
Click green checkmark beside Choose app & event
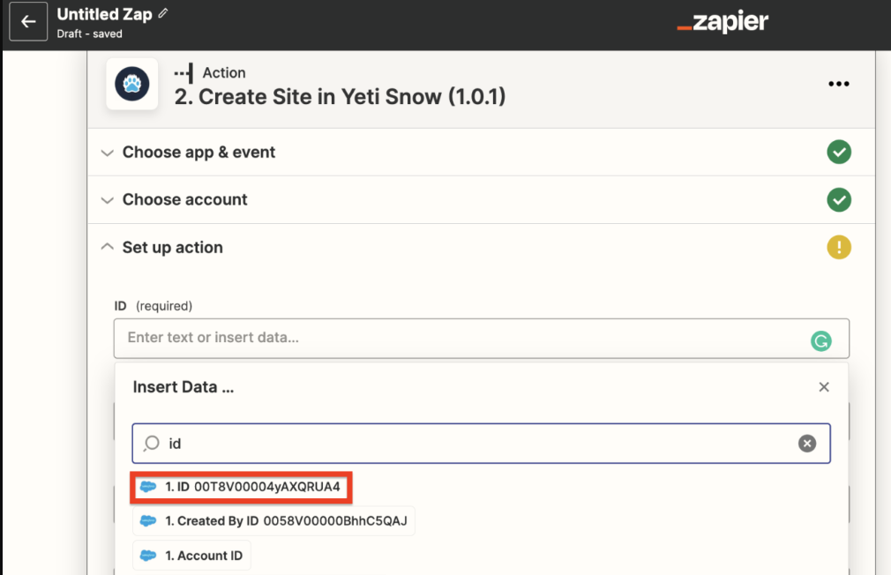click(x=839, y=153)
